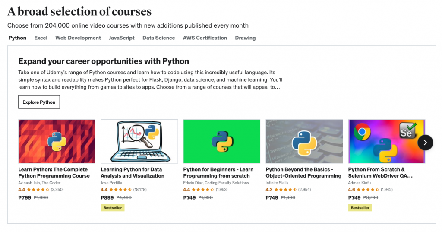Click Python for Beginners course title
Screen dimensions: 442x232
tap(218, 173)
